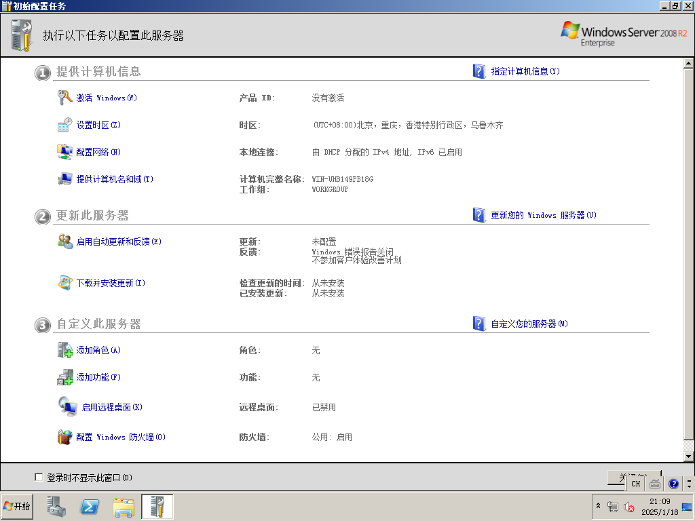Open the 启用自动更新和反馈(E) link
The height and width of the screenshot is (521, 695).
pyautogui.click(x=119, y=242)
